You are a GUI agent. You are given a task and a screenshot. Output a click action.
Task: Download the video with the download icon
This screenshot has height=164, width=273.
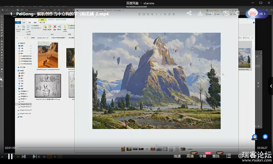pyautogui.click(x=200, y=13)
